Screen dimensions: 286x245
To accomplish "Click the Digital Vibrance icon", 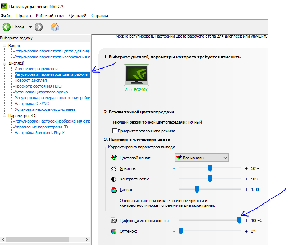I will 114,221.
